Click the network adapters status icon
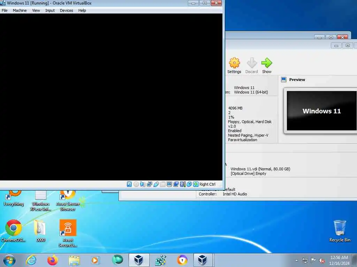The width and height of the screenshot is (357, 267). point(149,184)
